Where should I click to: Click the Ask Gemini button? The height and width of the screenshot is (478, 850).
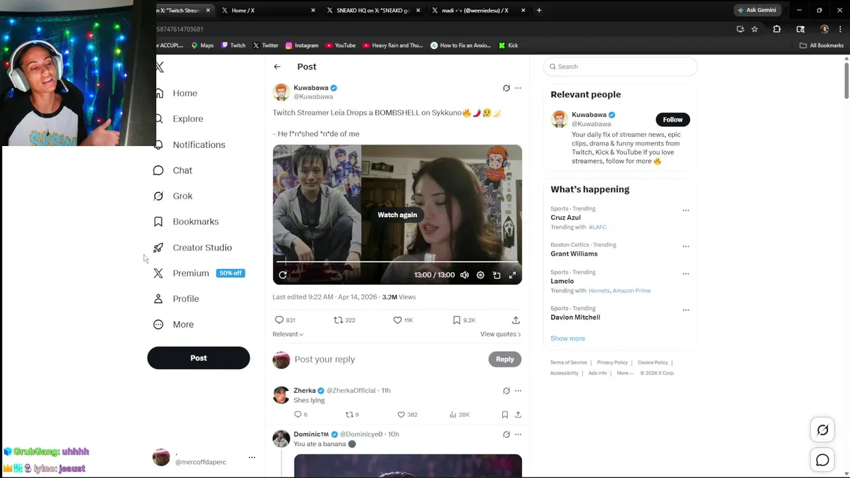click(756, 10)
